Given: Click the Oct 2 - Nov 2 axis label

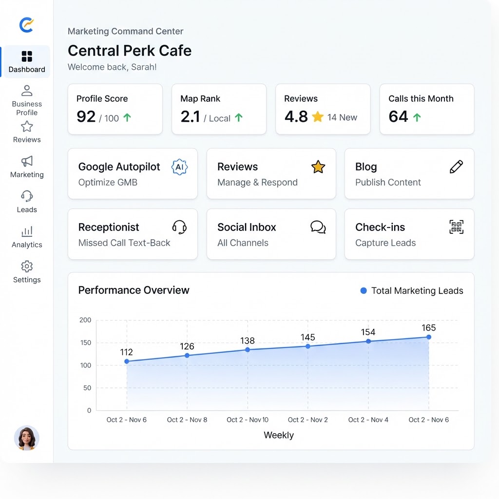Looking at the screenshot, I should tap(308, 420).
